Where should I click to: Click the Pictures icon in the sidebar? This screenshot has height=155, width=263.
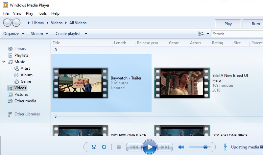point(10,95)
